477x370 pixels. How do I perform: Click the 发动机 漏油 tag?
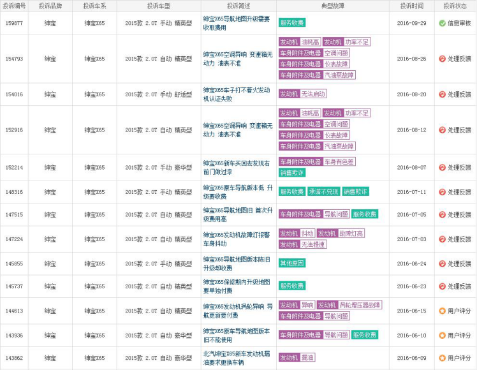click(x=297, y=357)
